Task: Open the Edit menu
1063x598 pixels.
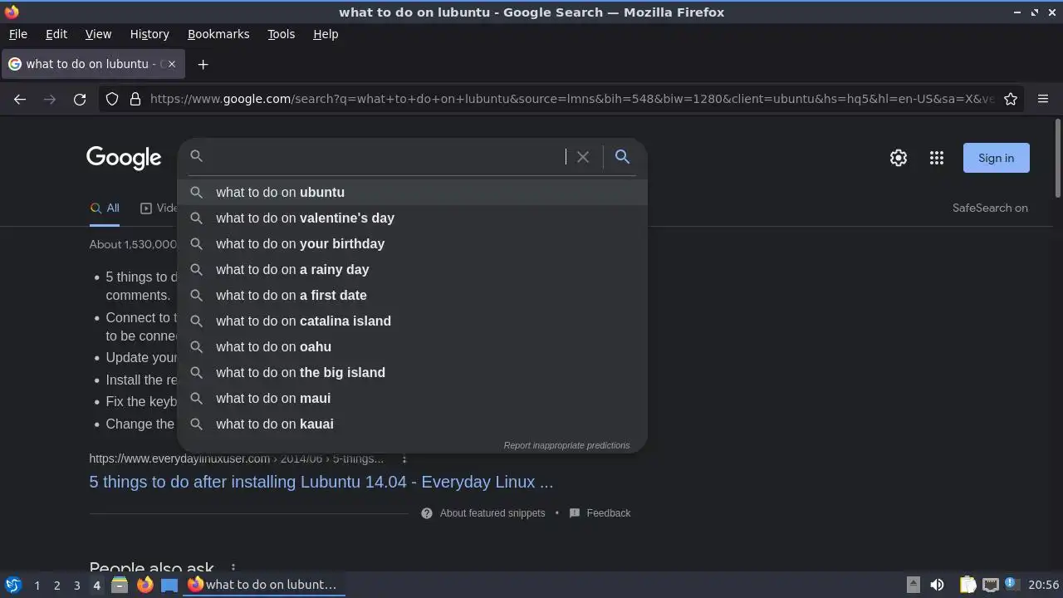Action: [56, 34]
